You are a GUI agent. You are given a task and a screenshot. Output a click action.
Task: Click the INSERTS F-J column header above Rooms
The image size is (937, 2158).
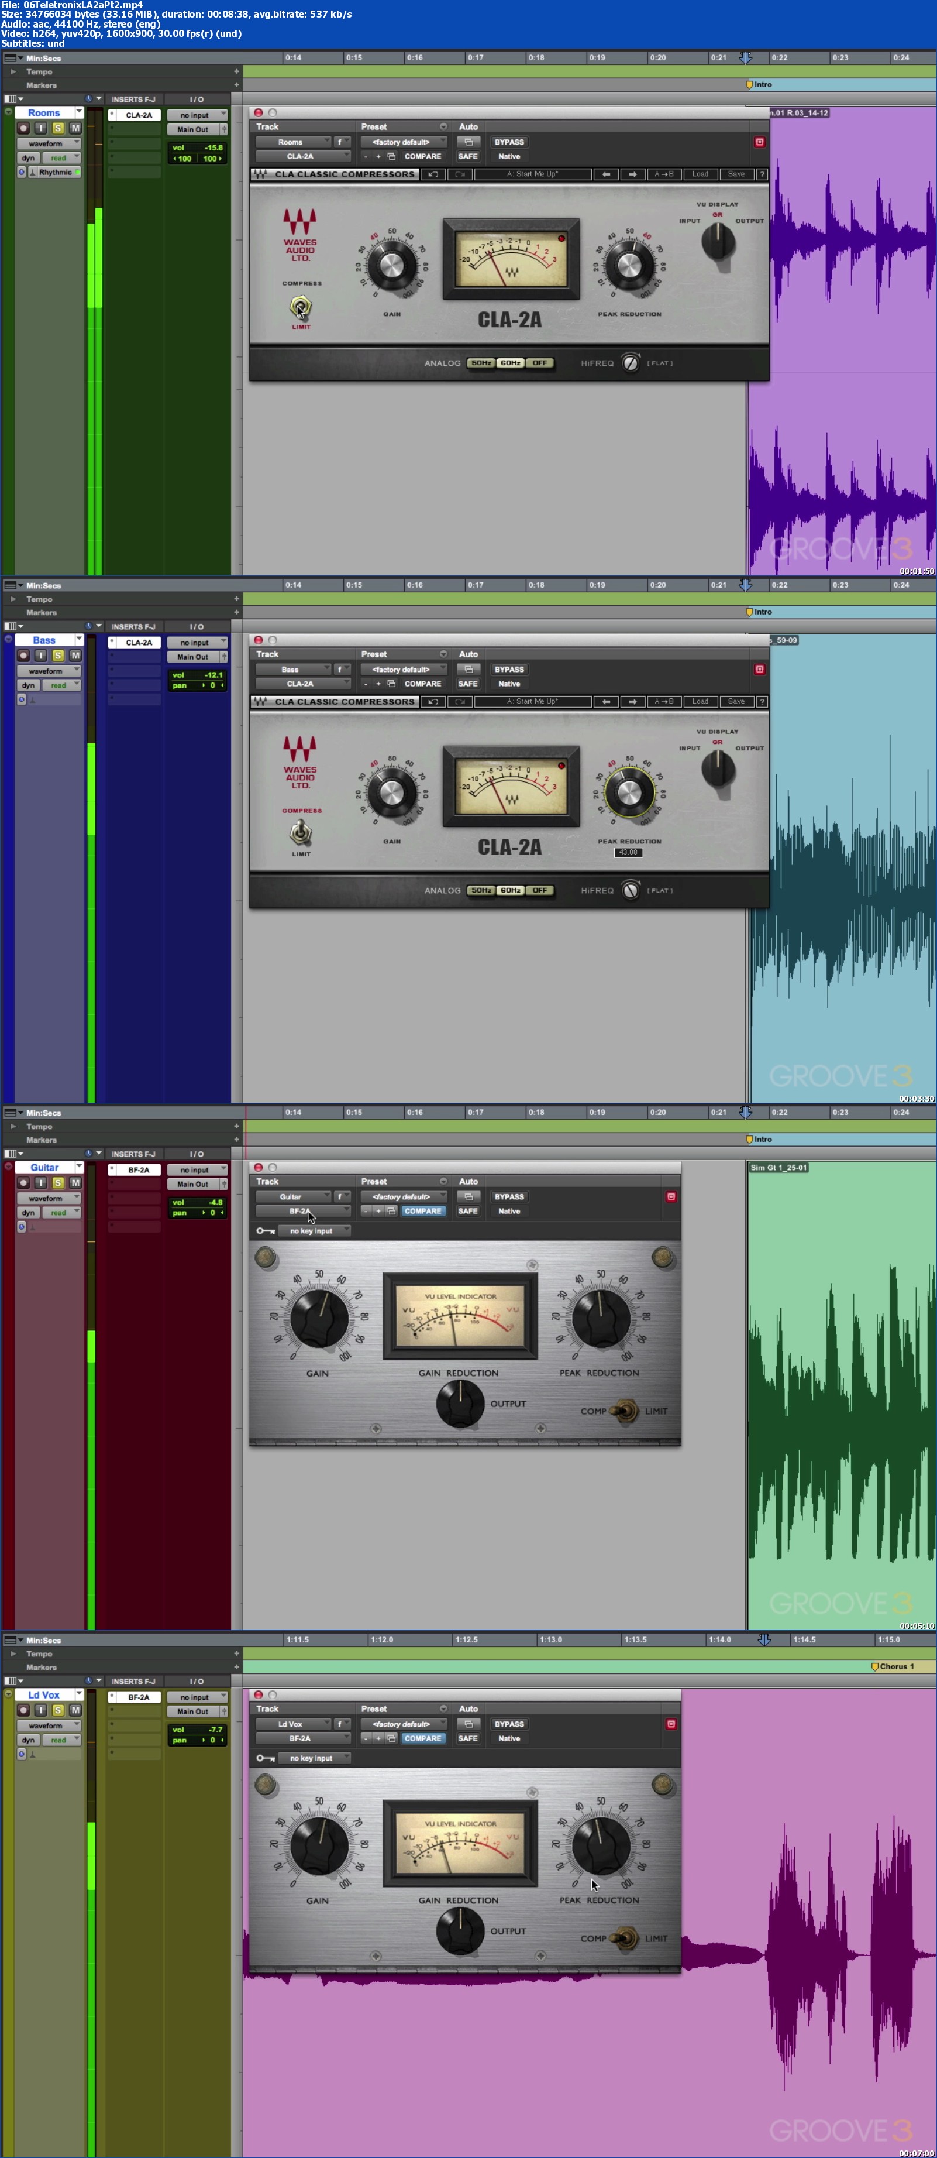133,99
